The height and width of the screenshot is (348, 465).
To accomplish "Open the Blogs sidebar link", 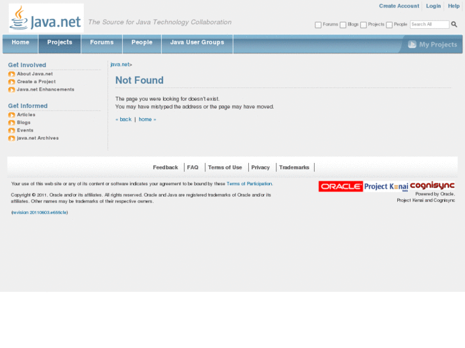I will click(24, 123).
